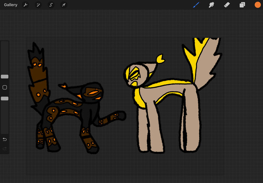The image size is (263, 183).
Task: Redo with the sidebar redo arrow
Action: tap(5, 149)
